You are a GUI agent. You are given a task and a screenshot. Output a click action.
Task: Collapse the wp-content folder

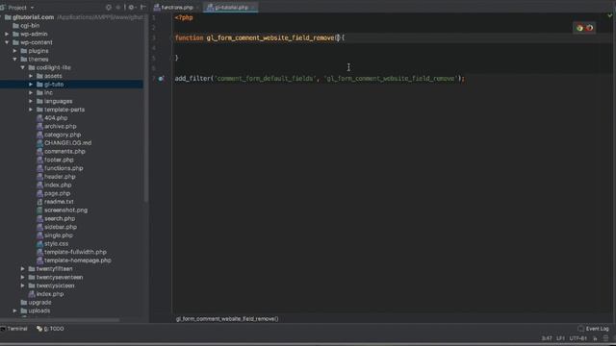point(7,42)
